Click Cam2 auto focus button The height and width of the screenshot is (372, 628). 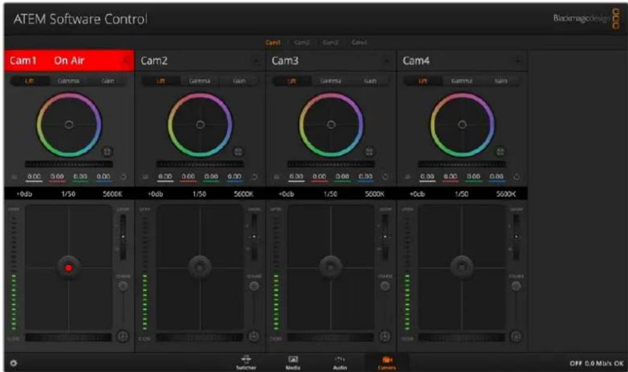[x=254, y=336]
